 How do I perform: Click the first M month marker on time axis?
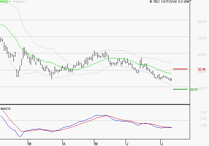tap(30, 144)
